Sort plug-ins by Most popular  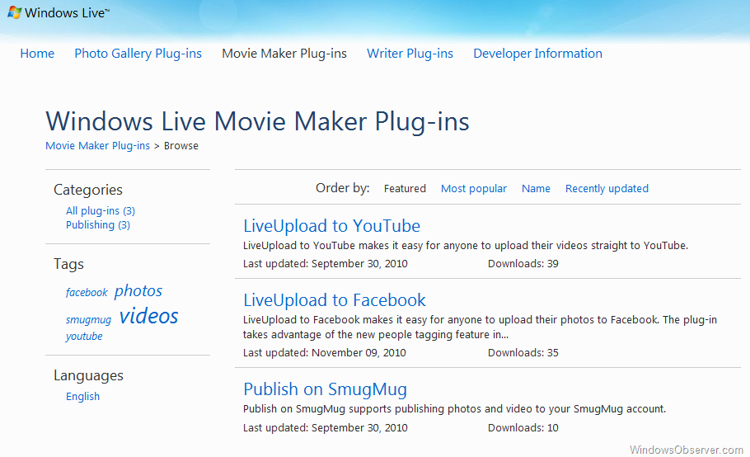474,189
